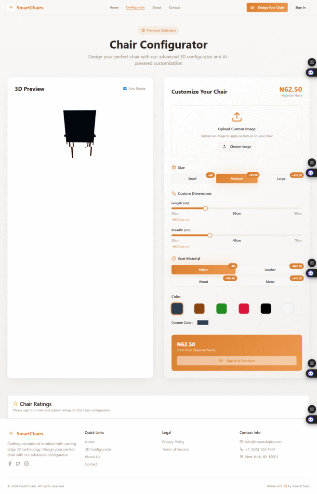The width and height of the screenshot is (317, 494).
Task: Select the Small size option
Action: click(x=192, y=178)
